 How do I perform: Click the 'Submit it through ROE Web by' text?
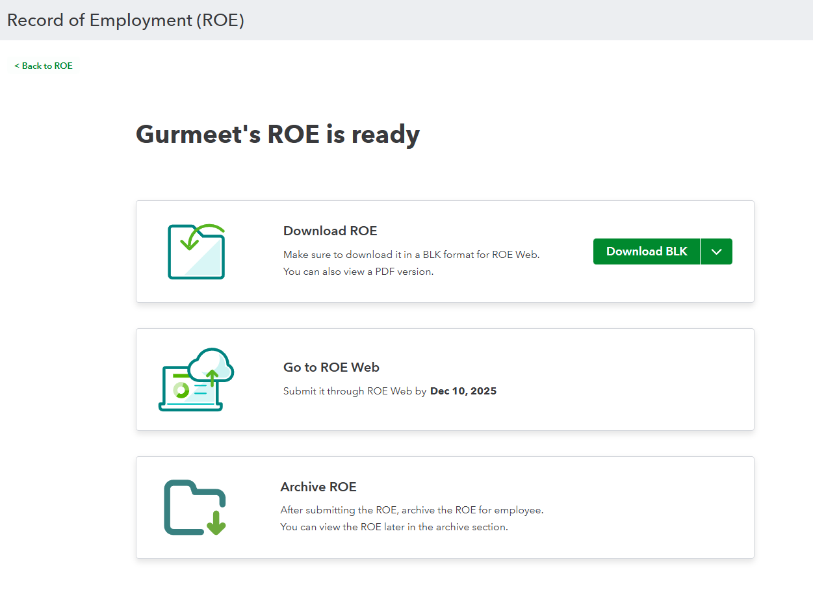tap(355, 391)
